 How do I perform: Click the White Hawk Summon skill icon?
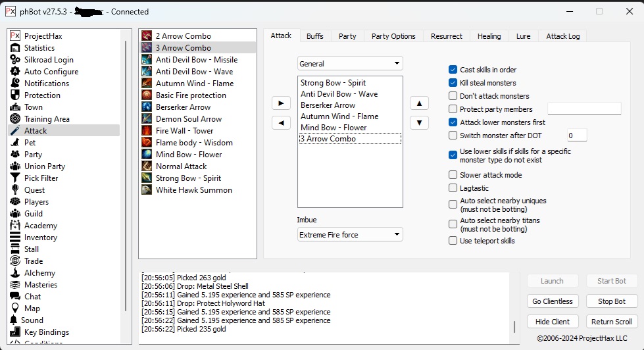click(x=147, y=190)
